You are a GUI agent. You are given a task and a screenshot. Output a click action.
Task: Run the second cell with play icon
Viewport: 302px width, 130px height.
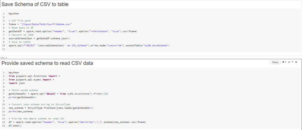click(284, 62)
